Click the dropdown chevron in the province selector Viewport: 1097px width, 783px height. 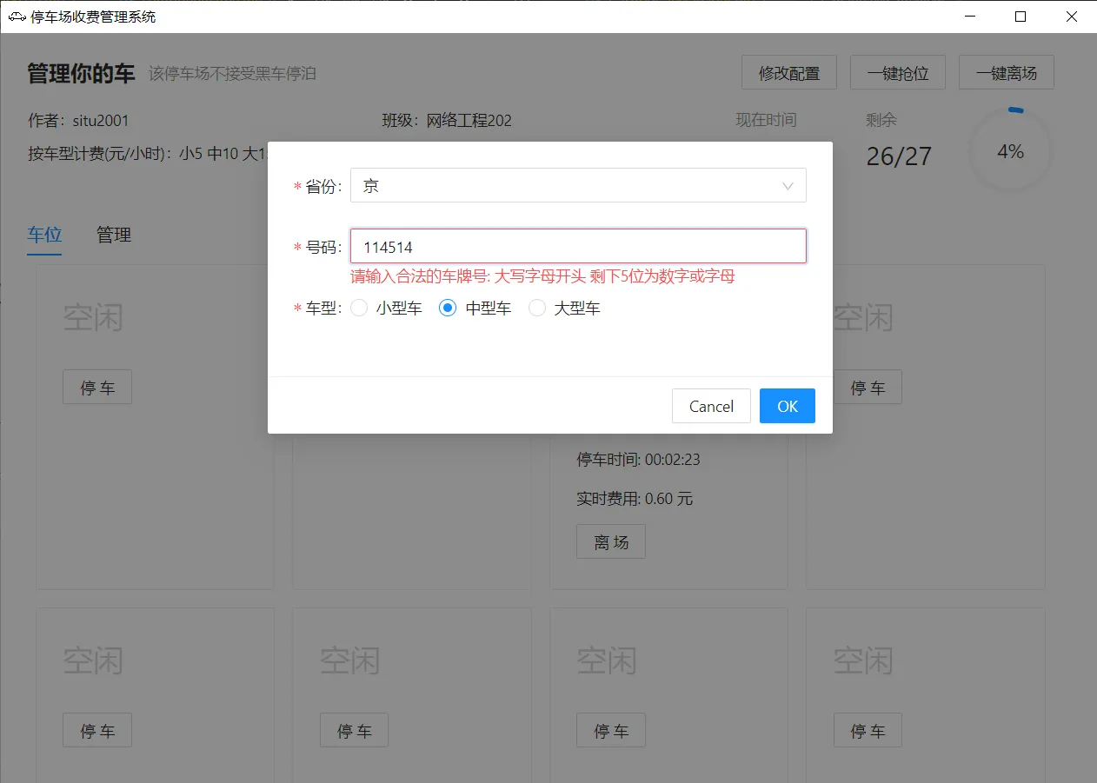point(788,185)
